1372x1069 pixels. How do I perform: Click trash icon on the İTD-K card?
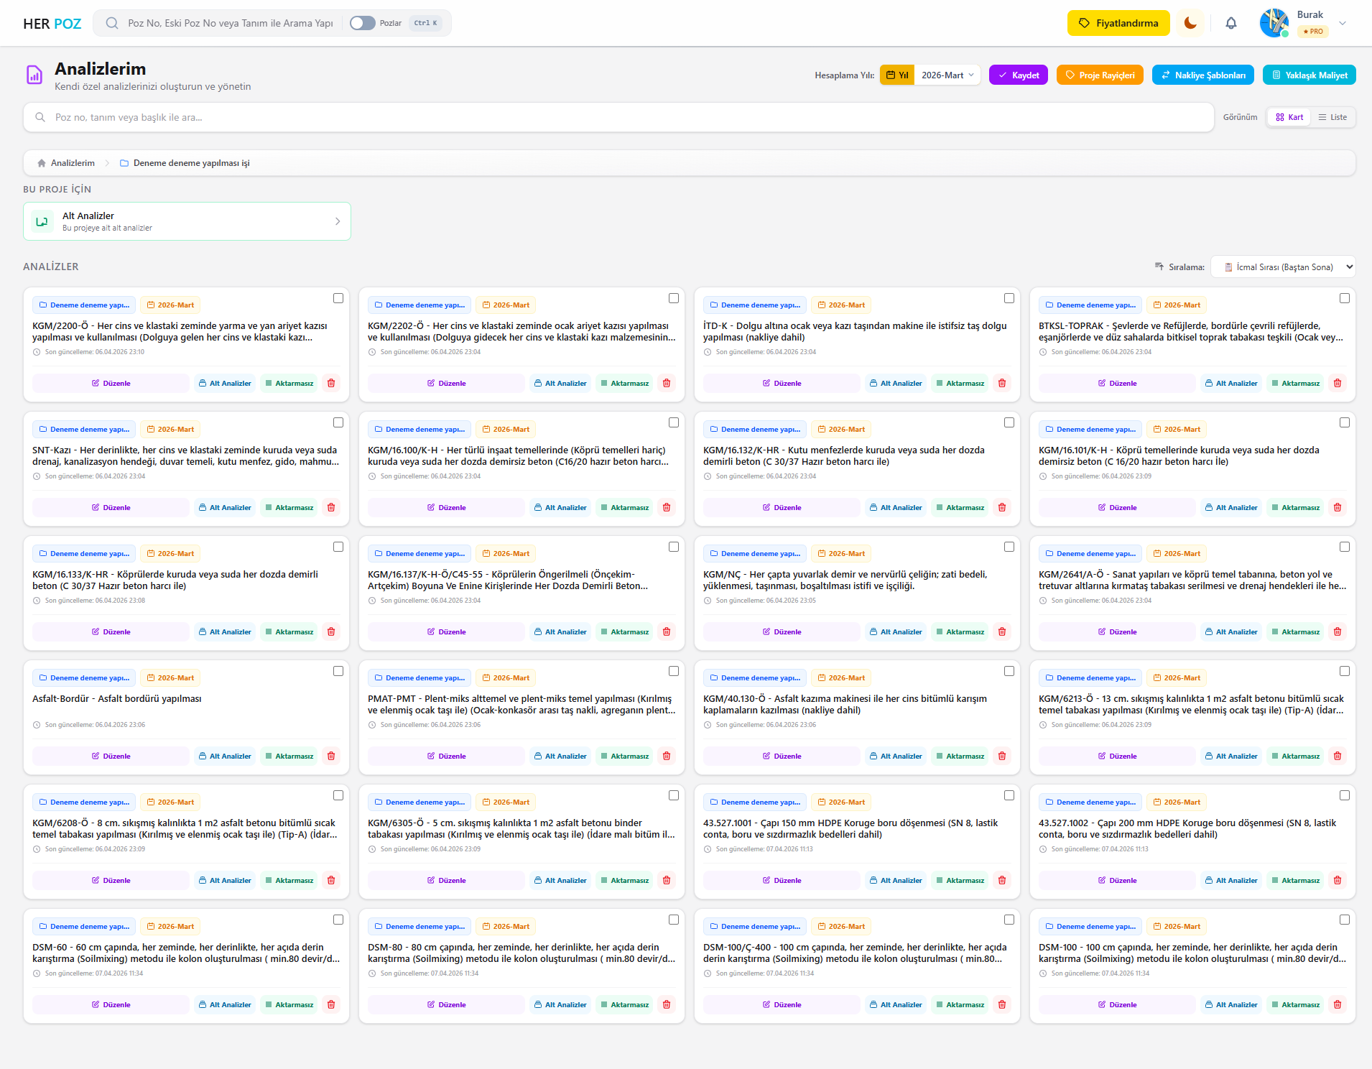[x=1002, y=384]
